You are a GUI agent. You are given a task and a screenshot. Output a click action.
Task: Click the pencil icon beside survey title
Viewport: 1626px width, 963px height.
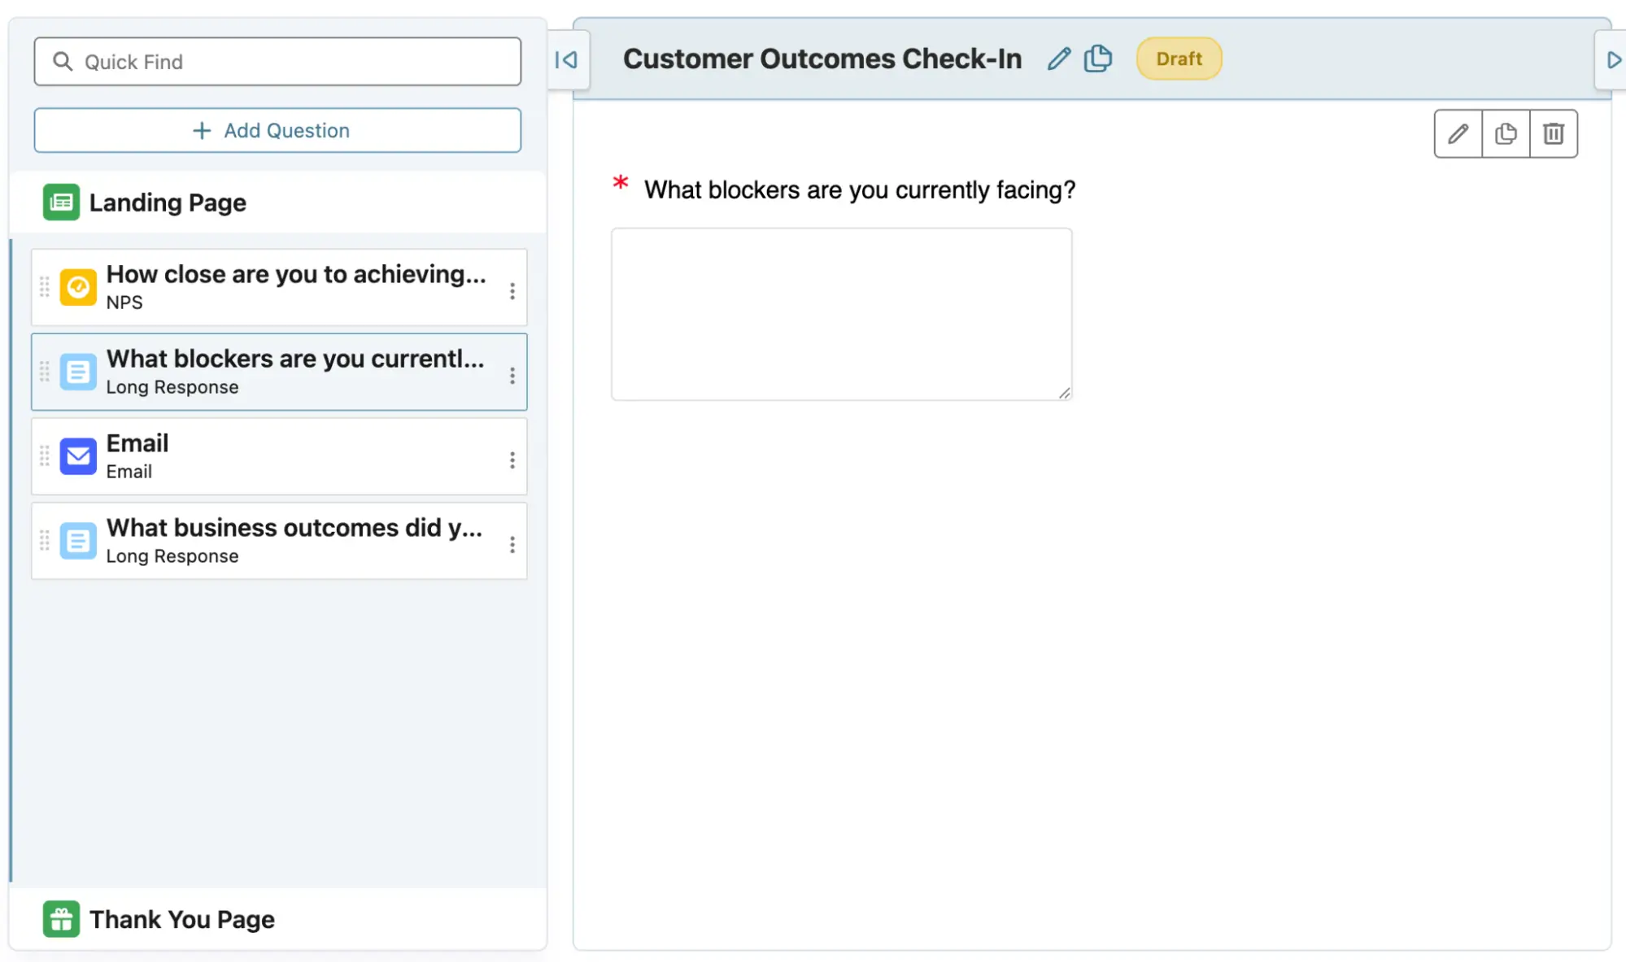pyautogui.click(x=1058, y=59)
